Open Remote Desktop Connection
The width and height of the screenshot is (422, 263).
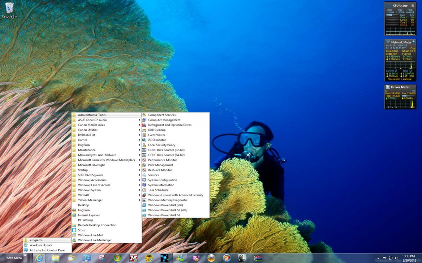pos(106,225)
